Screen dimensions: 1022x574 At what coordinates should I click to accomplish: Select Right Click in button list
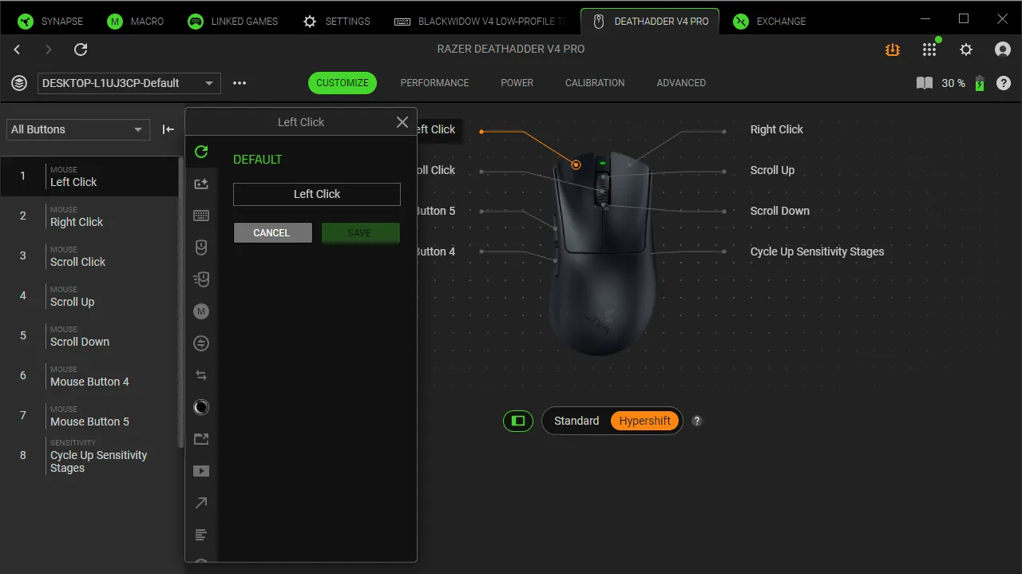89,216
